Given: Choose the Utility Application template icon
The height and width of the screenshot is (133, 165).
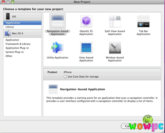Looking at the screenshot, I should pyautogui.click(x=57, y=48).
